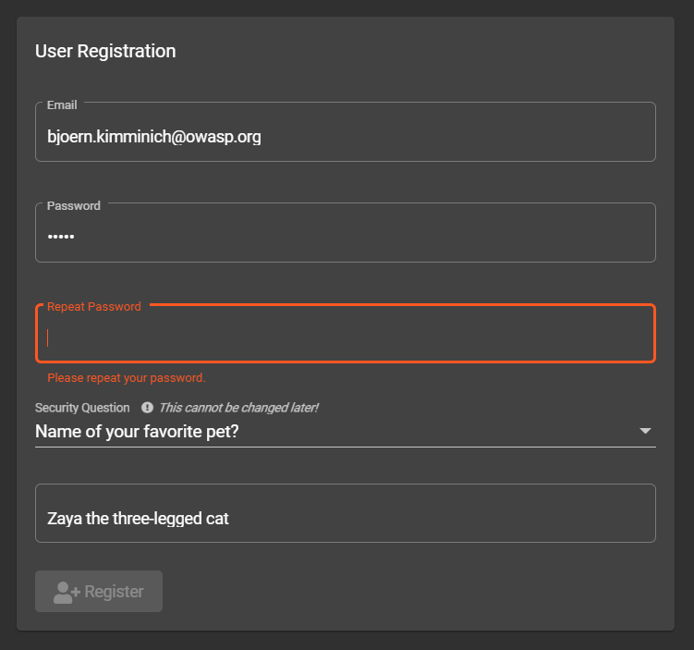Click the text cursor in Repeat Password

(48, 337)
